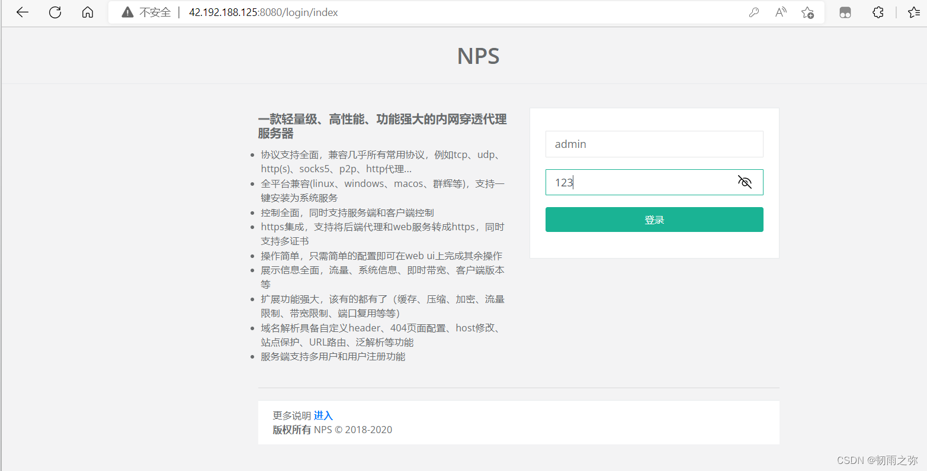Toggle password visibility with the eye icon
Screen dimensions: 927x471
pyautogui.click(x=745, y=182)
